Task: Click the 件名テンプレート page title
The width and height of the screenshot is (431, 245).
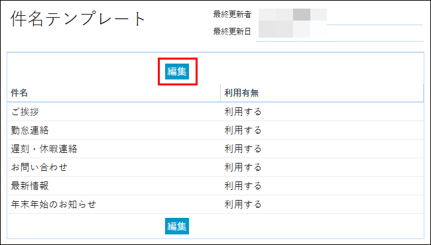Action: [x=78, y=19]
